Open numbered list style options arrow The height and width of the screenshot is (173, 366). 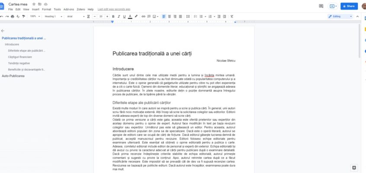pos(214,16)
